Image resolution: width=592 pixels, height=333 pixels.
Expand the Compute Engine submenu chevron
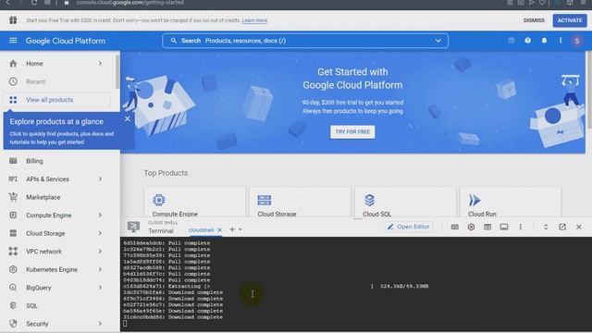[x=100, y=215]
